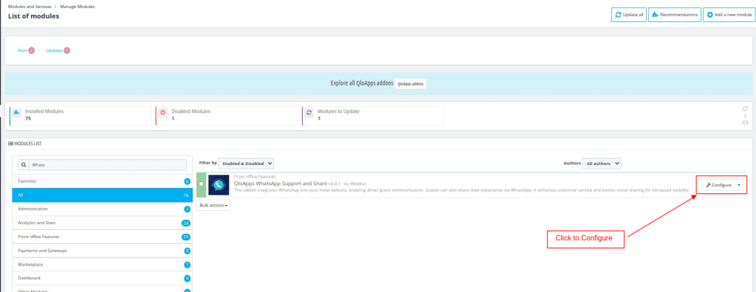
Task: Click the Front office Features count badge 25
Action: pos(185,237)
